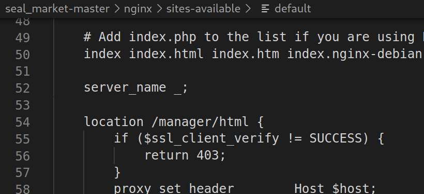This screenshot has height=194, width=424.
Task: Click chevron after sites-available breadcrumb
Action: pyautogui.click(x=248, y=9)
